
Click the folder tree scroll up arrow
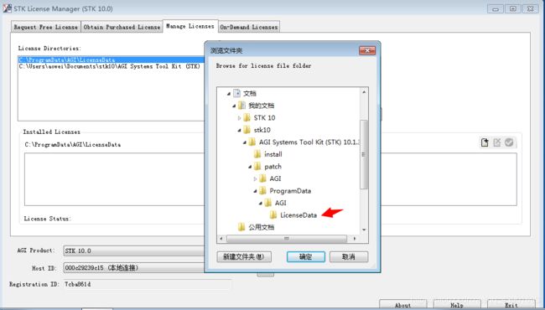pos(364,92)
